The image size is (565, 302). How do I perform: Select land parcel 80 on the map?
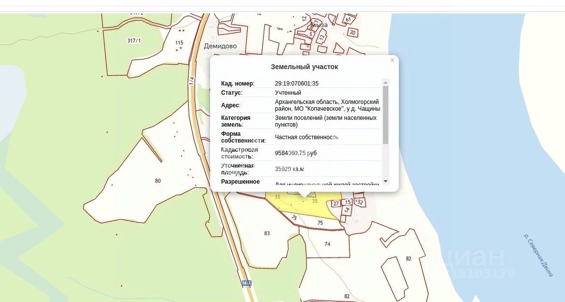click(x=157, y=181)
